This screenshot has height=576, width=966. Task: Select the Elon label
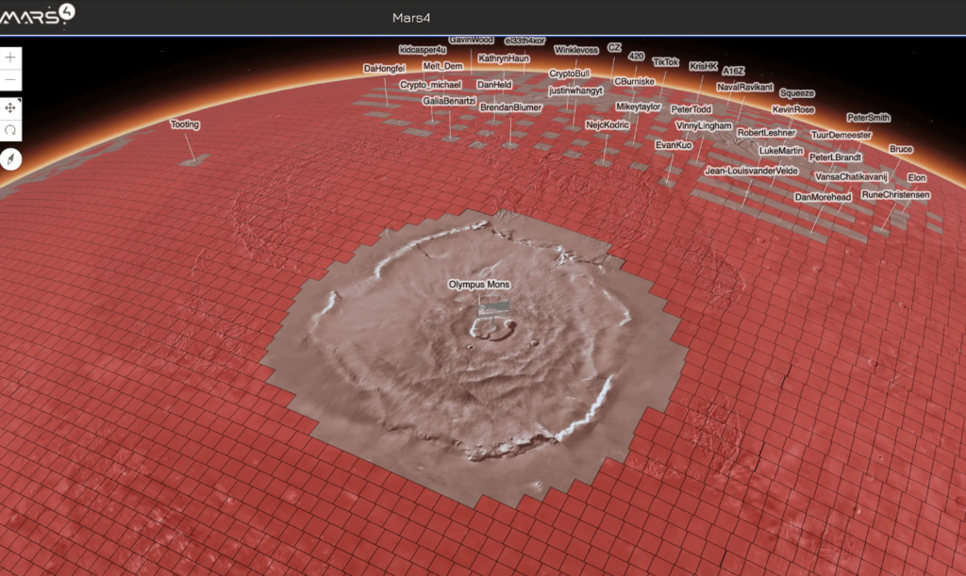click(917, 177)
